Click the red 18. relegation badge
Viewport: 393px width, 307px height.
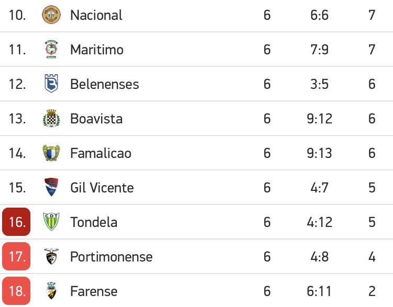click(16, 291)
